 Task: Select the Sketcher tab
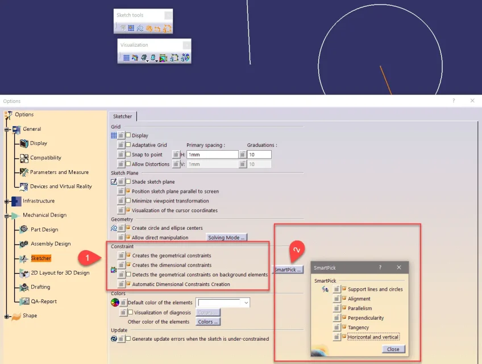click(122, 116)
